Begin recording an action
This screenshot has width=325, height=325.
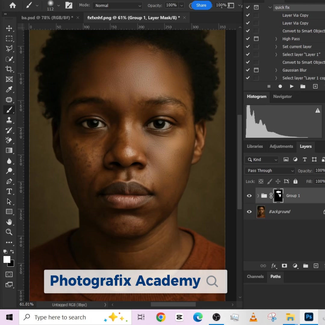(280, 86)
